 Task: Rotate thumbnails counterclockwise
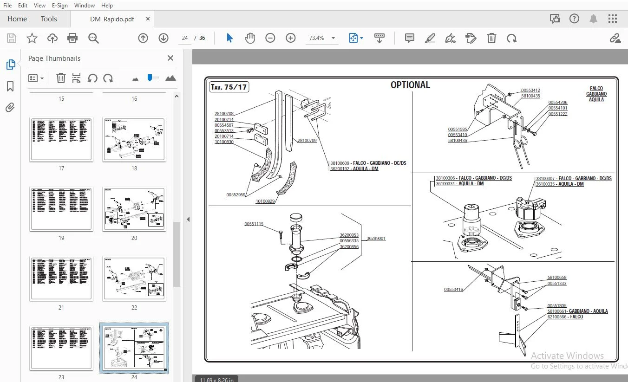(92, 78)
